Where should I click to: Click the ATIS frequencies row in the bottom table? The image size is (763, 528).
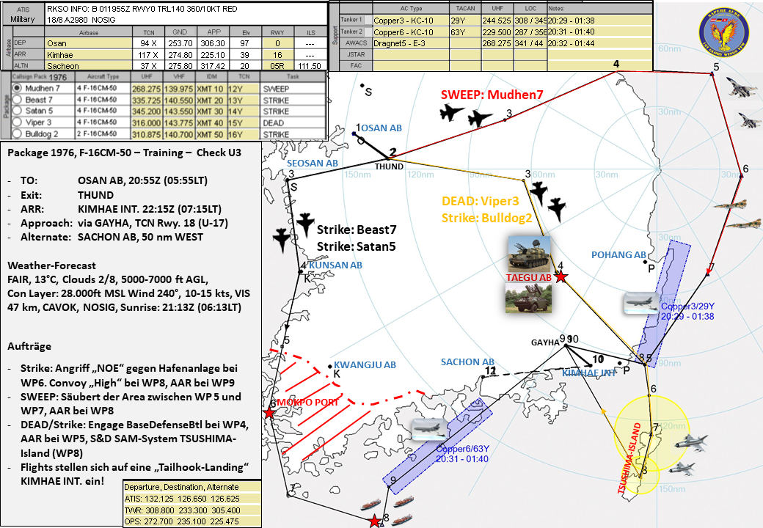(192, 499)
